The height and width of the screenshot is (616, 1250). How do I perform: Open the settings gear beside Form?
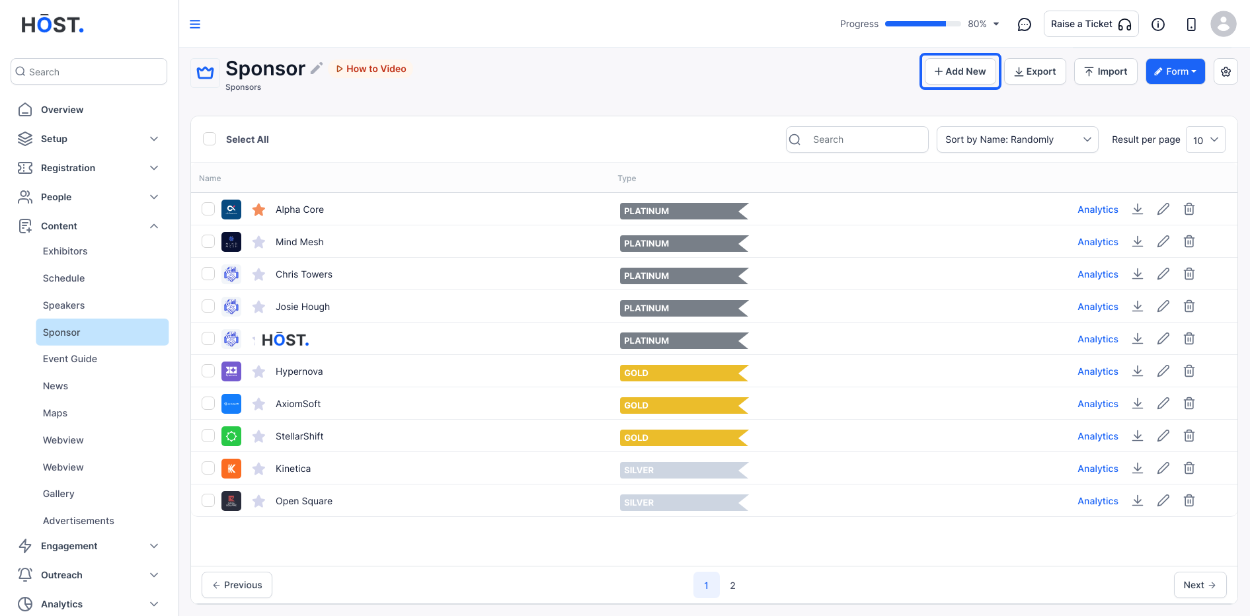[1226, 71]
